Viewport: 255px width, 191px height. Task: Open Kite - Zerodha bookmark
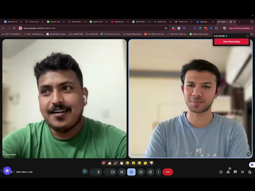34,34
